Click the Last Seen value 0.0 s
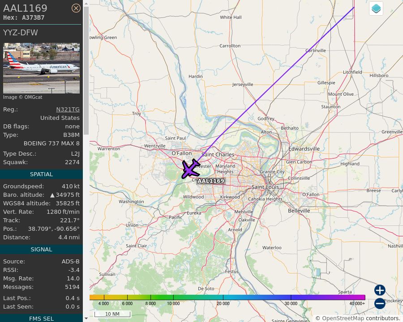This screenshot has height=322, width=403. pos(73,307)
